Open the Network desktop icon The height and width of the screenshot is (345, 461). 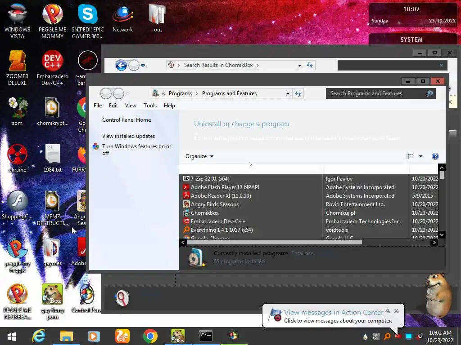[122, 18]
